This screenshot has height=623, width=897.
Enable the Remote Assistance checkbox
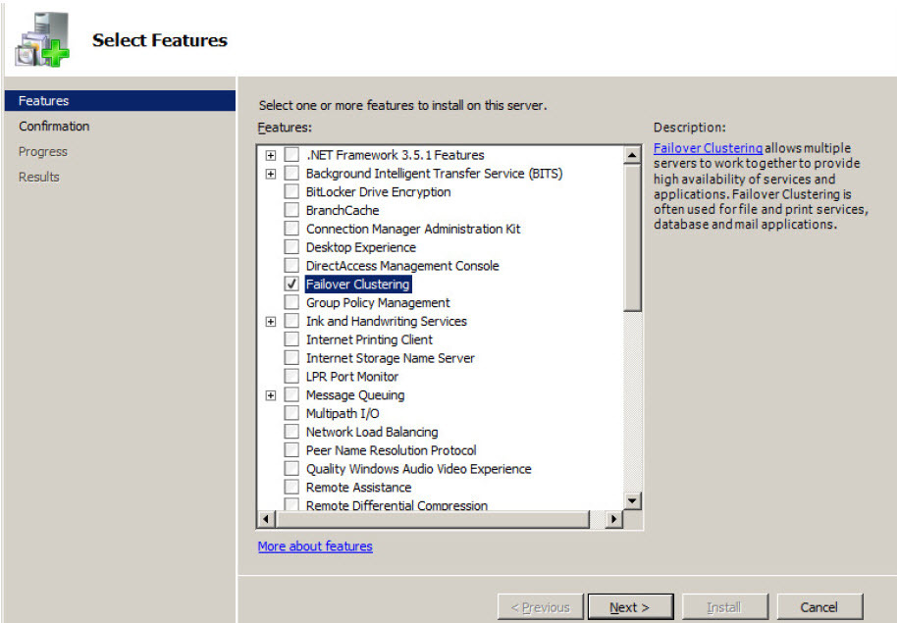pos(291,487)
